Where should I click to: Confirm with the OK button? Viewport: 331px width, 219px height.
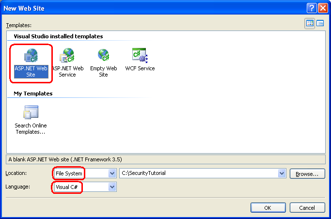tap(268, 208)
